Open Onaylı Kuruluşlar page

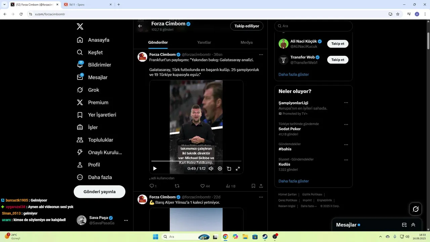(99, 152)
